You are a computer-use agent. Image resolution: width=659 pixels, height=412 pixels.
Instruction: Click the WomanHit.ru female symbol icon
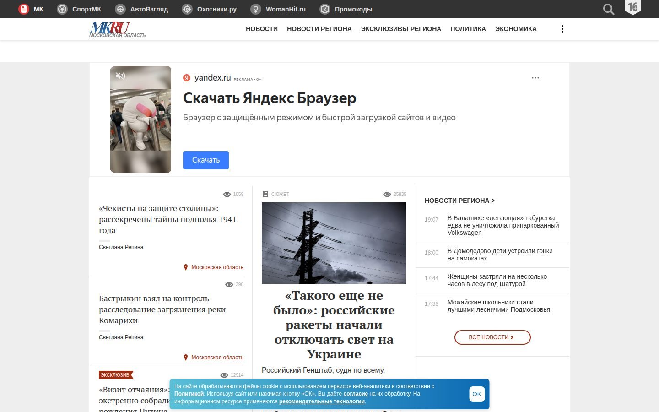click(x=256, y=9)
